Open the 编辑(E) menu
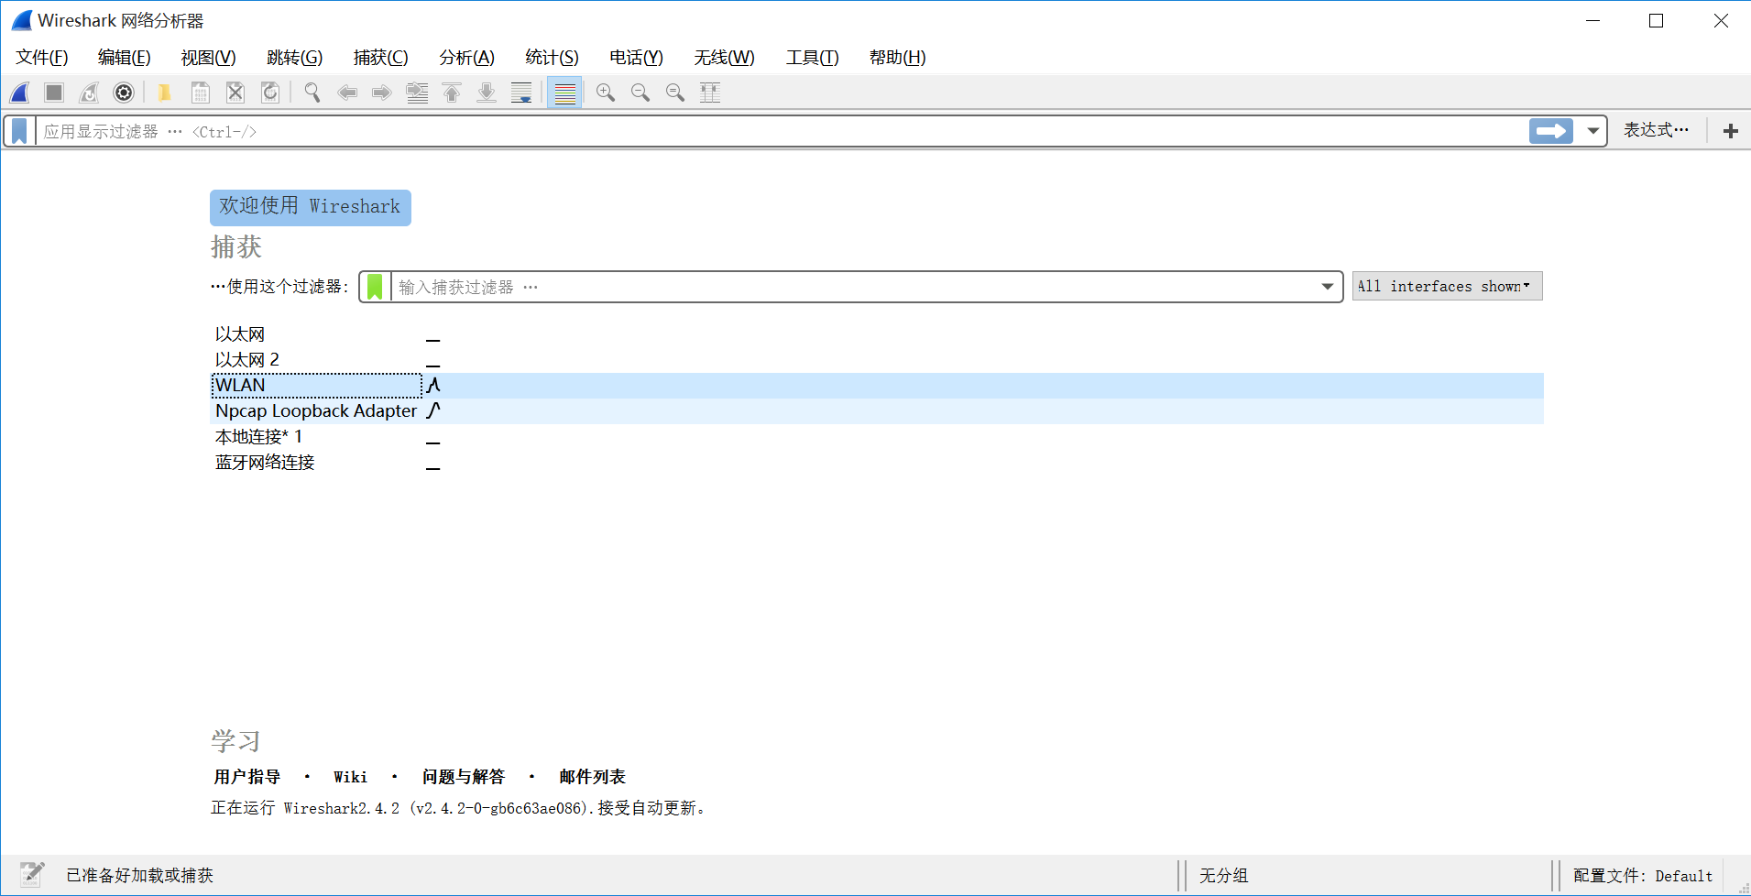Viewport: 1751px width, 896px height. point(125,58)
